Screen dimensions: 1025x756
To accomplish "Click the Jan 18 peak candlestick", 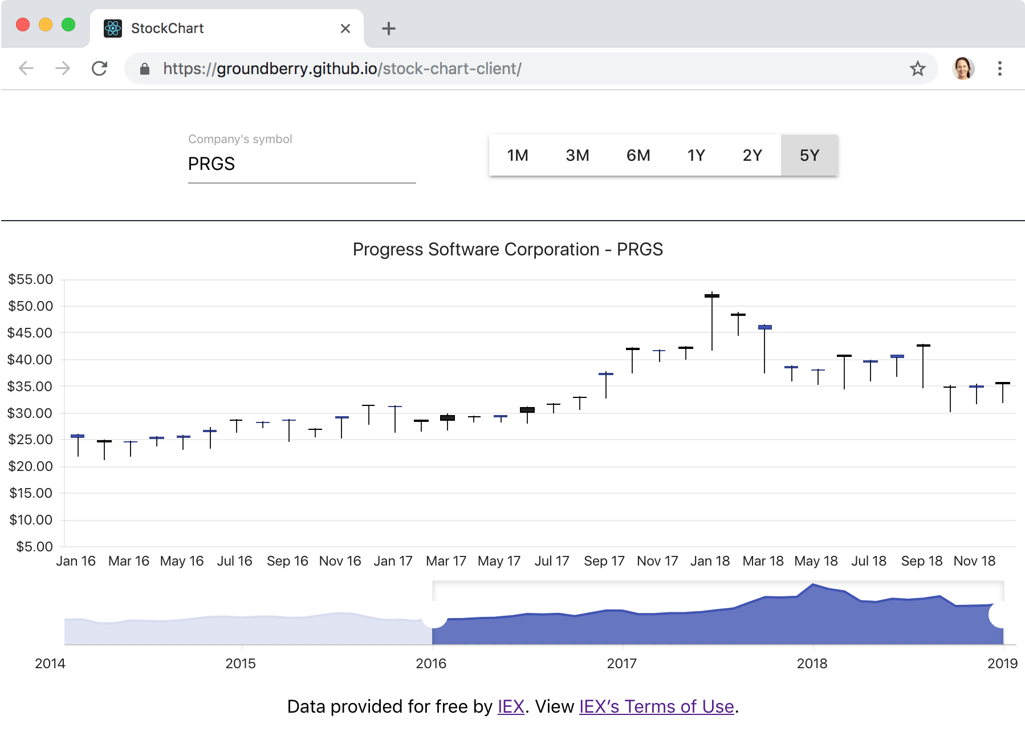I will (712, 322).
